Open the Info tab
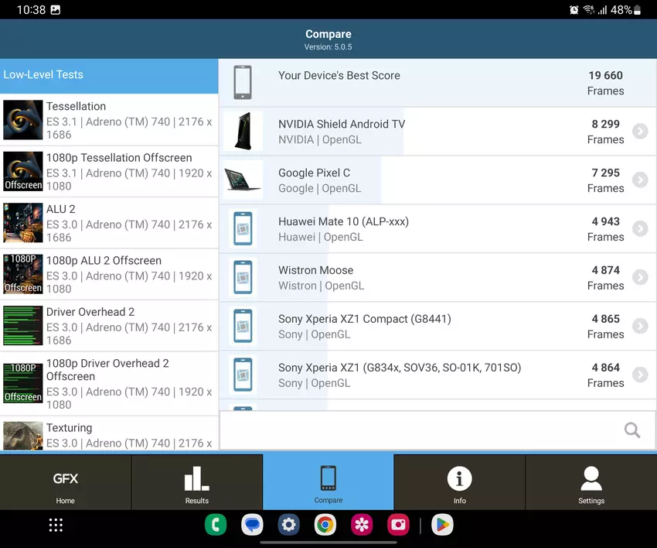The image size is (657, 548). 460,483
